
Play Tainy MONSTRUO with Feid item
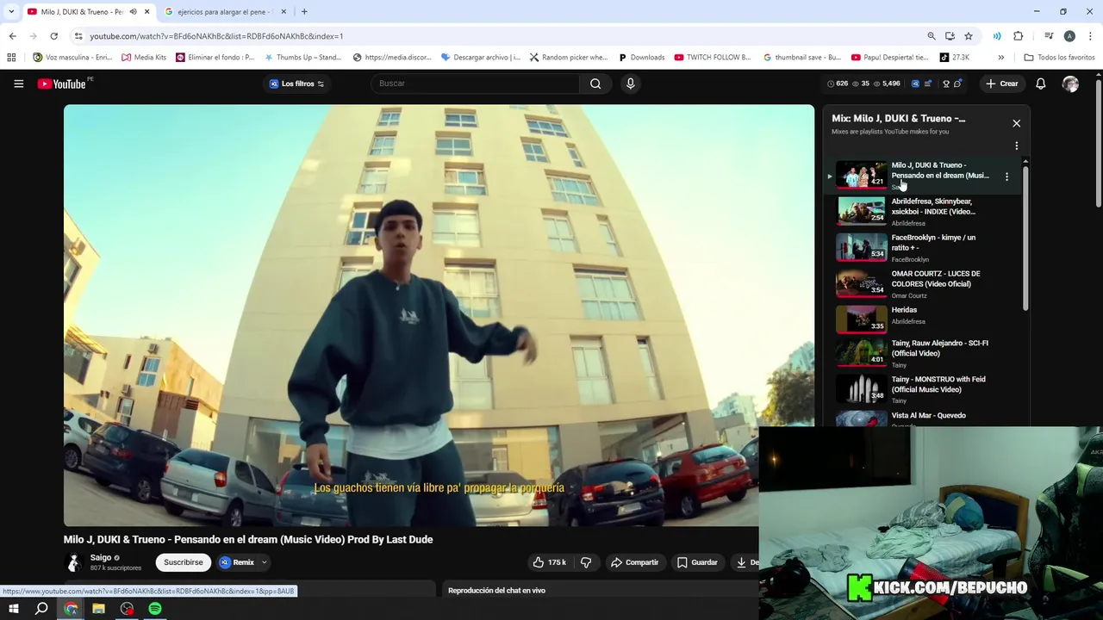922,389
